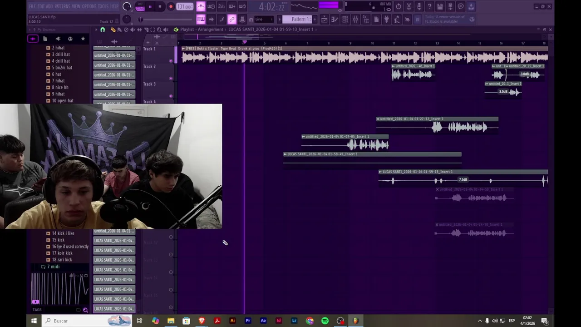Select the browser starred favorites tab
The height and width of the screenshot is (327, 581).
click(83, 39)
